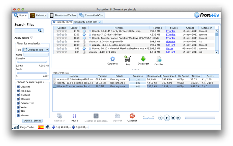The height and width of the screenshot is (146, 233).
Task: Click torrent type icon for Ubuntu 8.04 LTS row
Action: tap(84, 31)
